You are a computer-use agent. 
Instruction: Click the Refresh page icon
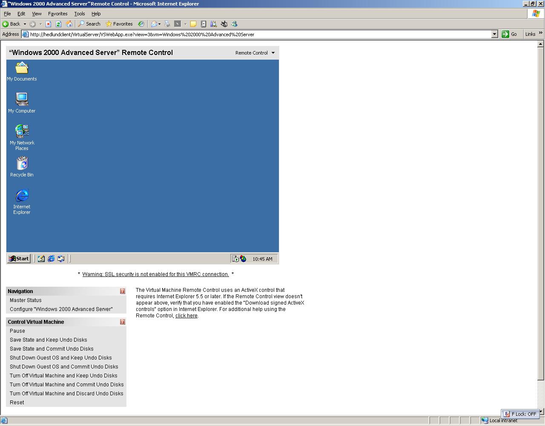(58, 24)
